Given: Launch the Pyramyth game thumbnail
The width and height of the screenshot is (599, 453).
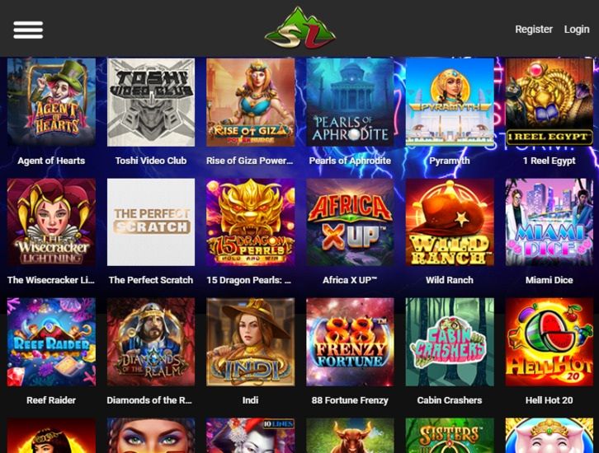Looking at the screenshot, I should [450, 102].
